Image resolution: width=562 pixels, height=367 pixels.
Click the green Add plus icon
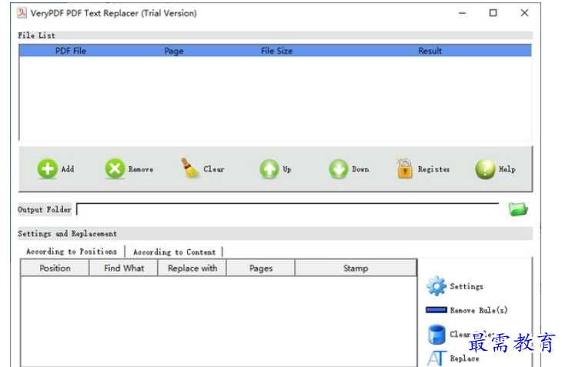[47, 168]
